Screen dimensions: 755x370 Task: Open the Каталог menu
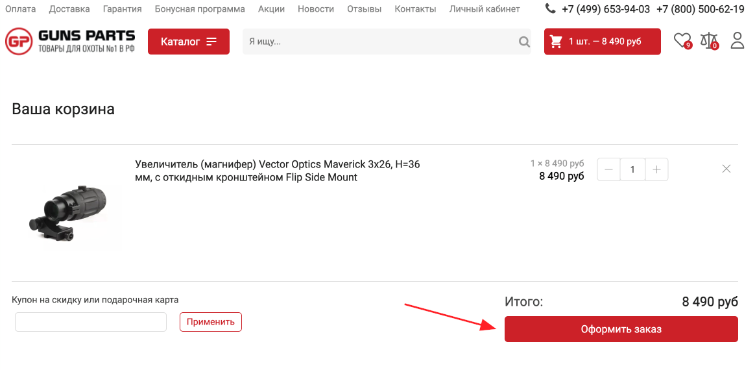coord(189,42)
